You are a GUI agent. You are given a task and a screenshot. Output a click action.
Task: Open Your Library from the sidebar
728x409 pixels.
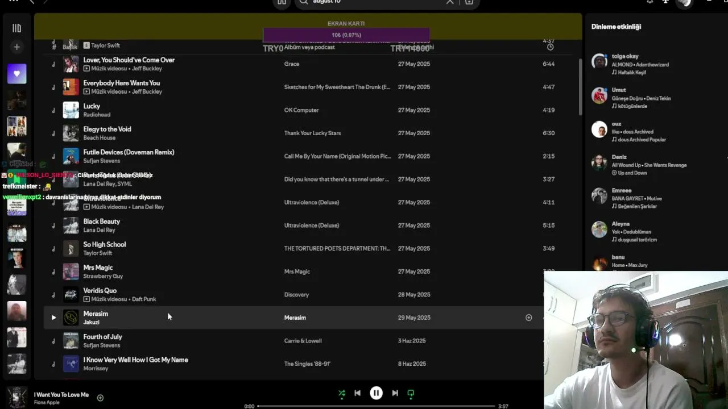pyautogui.click(x=16, y=28)
